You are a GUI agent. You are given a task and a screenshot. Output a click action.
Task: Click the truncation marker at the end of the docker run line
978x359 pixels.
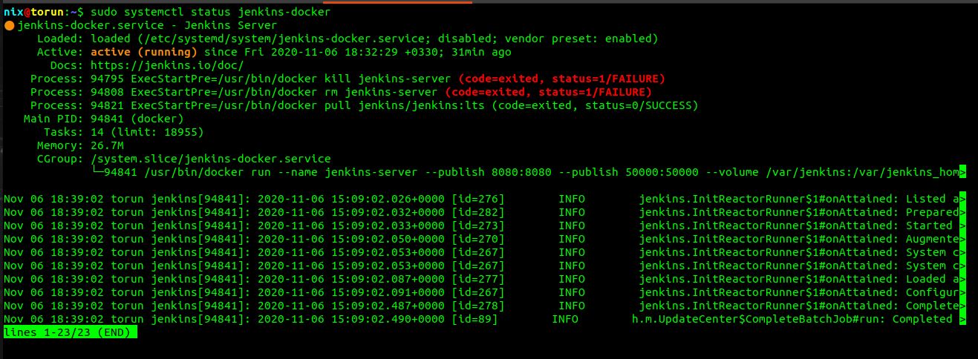point(963,173)
